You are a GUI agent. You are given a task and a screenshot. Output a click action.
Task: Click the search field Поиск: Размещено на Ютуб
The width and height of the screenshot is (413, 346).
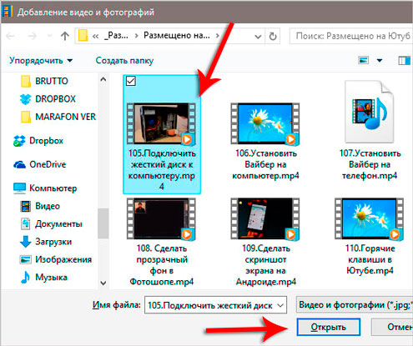(351, 36)
